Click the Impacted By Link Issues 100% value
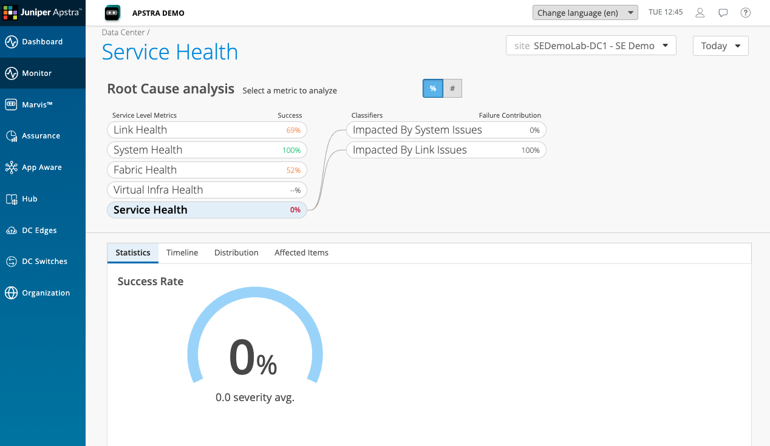This screenshot has width=770, height=446. point(531,150)
